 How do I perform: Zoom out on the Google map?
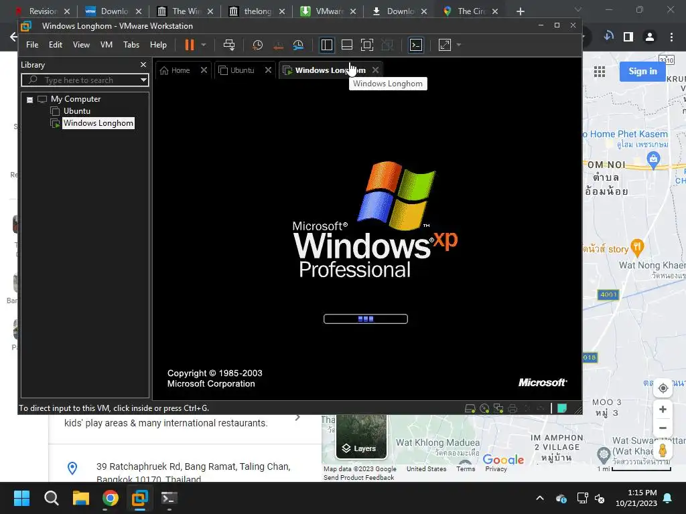pyautogui.click(x=663, y=428)
